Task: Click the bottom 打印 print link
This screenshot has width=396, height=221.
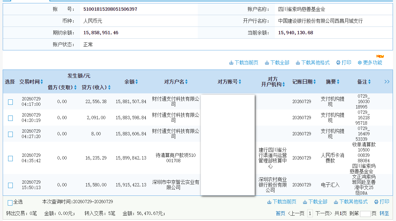Action: 382,202
